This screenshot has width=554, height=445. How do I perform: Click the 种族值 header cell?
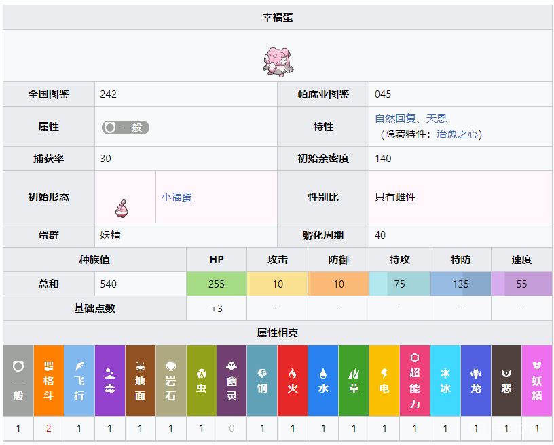coord(94,260)
